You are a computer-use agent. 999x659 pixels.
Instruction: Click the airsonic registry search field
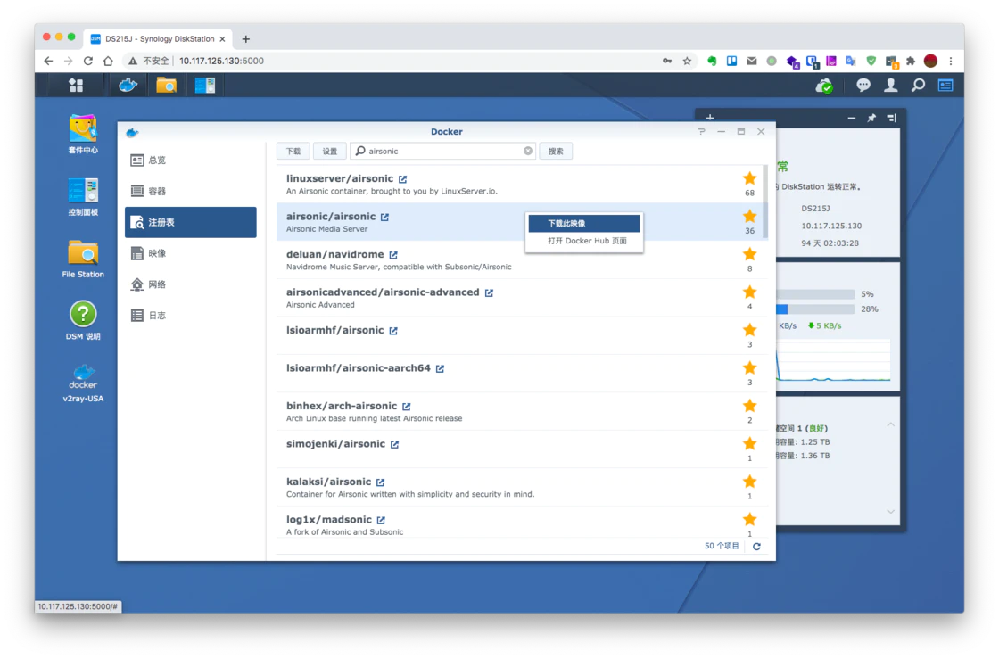pyautogui.click(x=442, y=152)
